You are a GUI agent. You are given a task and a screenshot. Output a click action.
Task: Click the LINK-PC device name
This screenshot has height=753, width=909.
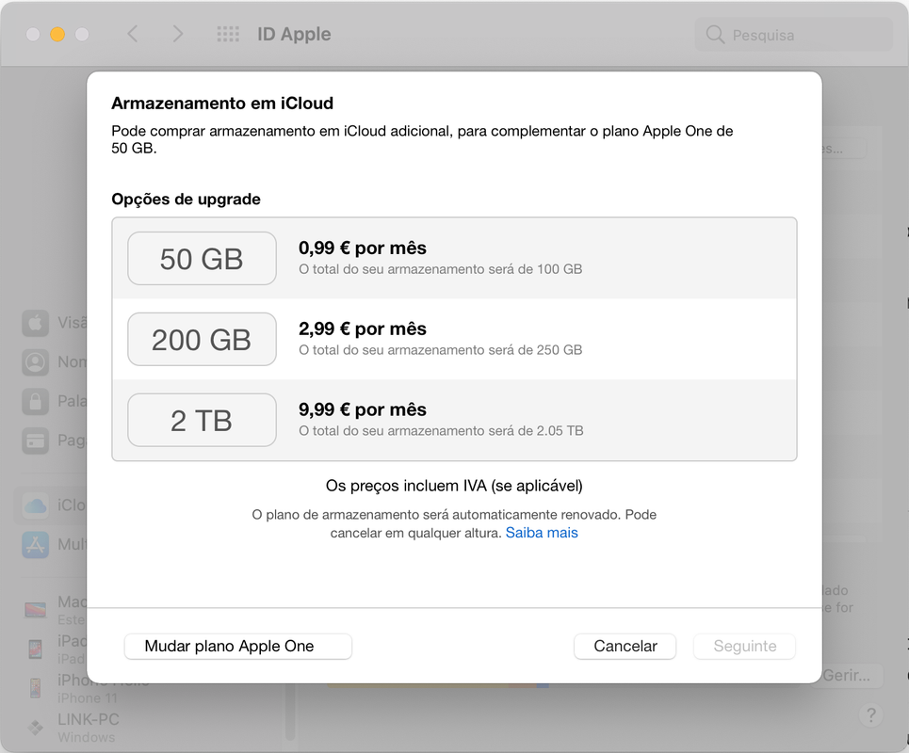(89, 719)
